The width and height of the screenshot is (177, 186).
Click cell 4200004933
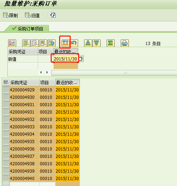pos(24,127)
